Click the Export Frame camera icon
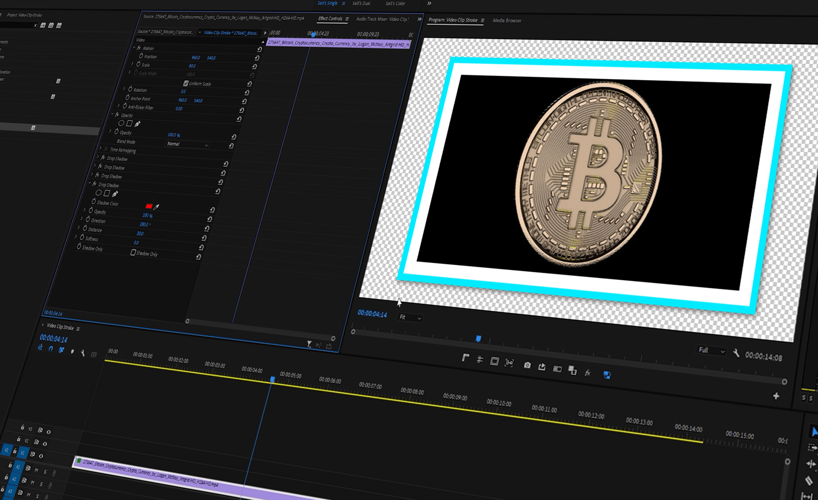 click(527, 365)
